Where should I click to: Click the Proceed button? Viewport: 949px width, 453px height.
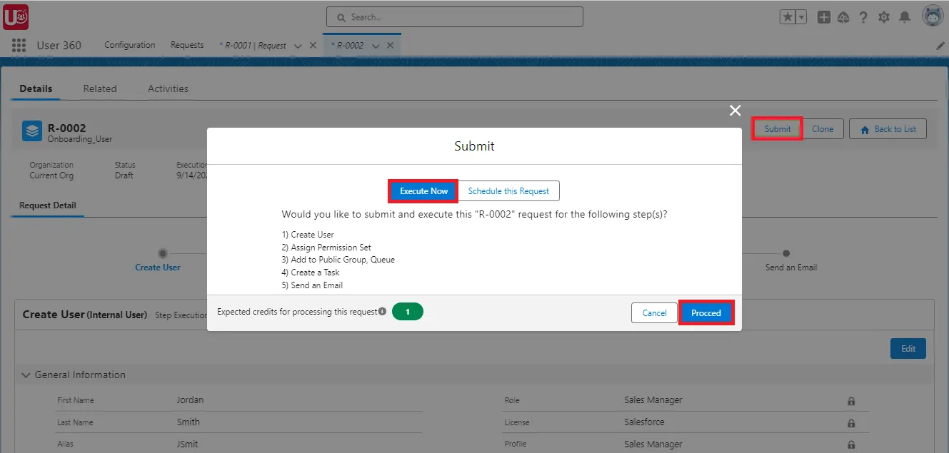(x=706, y=312)
